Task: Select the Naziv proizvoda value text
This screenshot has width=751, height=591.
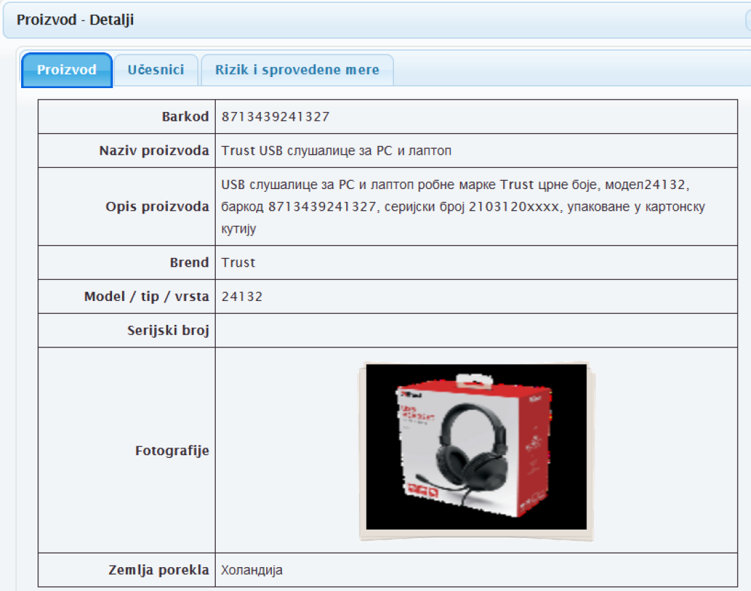Action: point(336,151)
